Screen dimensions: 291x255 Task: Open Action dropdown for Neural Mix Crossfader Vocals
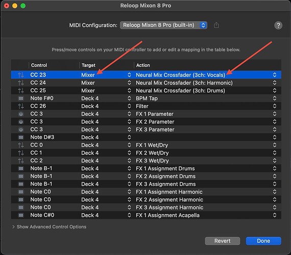point(275,75)
